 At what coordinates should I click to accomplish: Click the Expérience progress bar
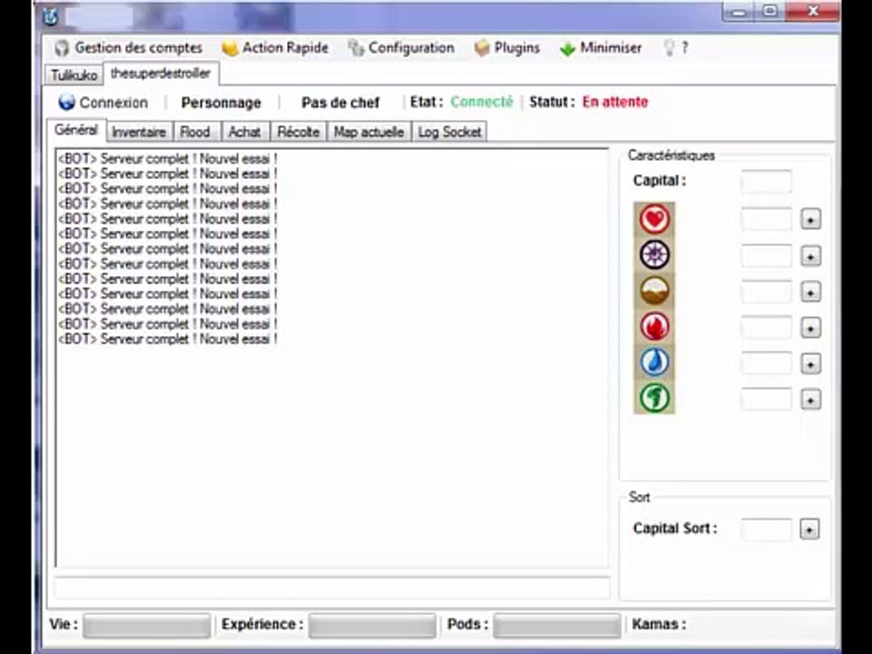[372, 626]
